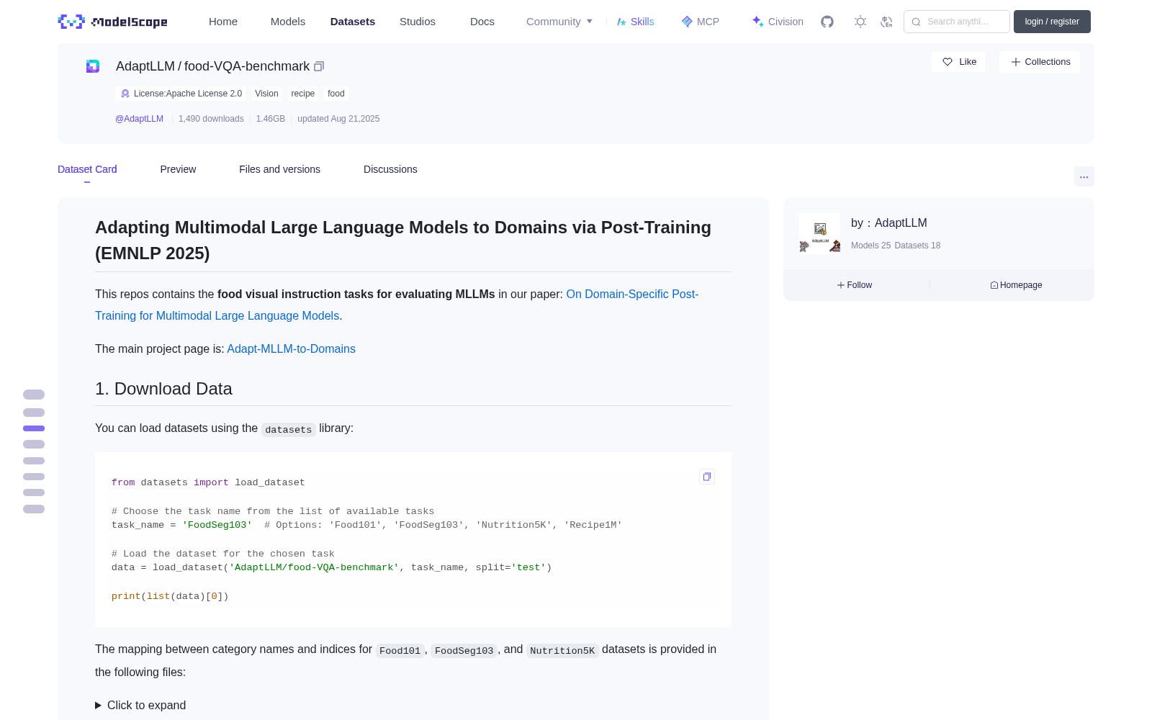Click the MCP diamond icon

click(x=687, y=22)
